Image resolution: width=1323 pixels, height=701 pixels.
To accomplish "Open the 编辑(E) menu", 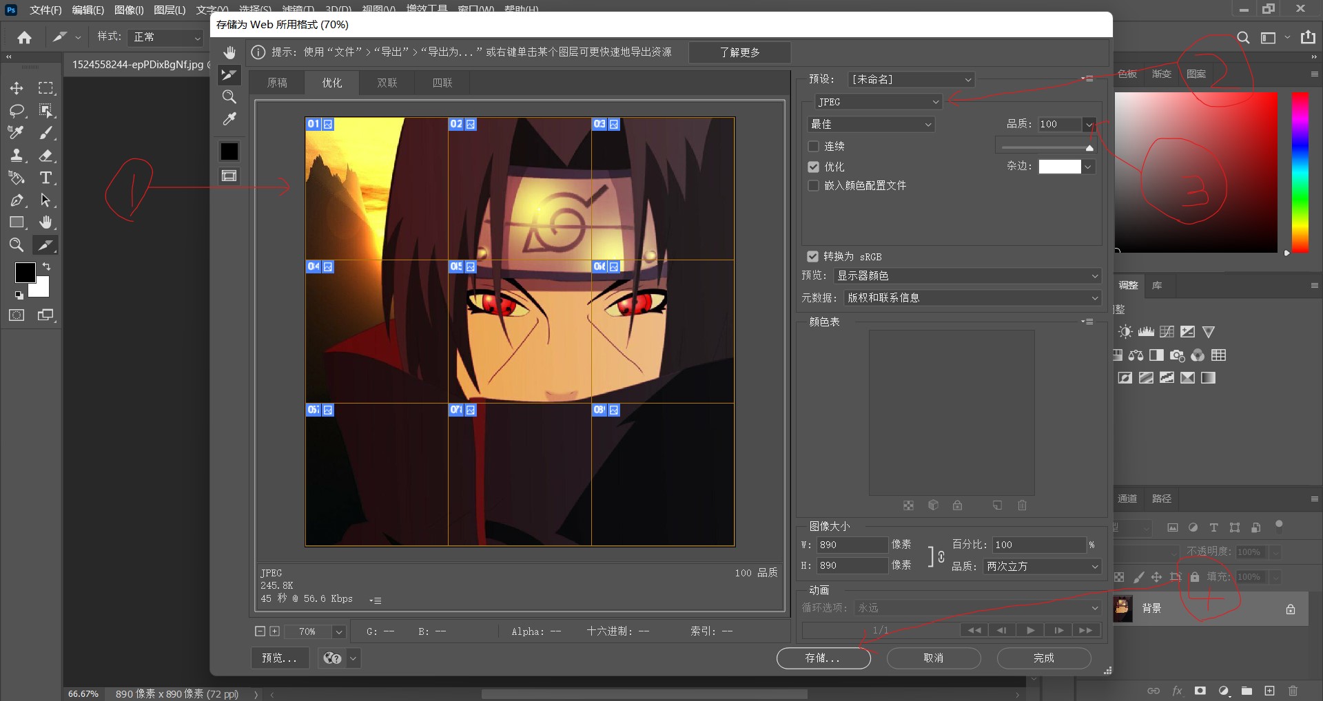I will tap(88, 10).
